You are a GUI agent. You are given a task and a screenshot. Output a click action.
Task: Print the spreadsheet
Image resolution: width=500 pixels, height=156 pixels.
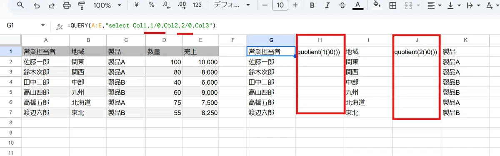click(x=66, y=5)
